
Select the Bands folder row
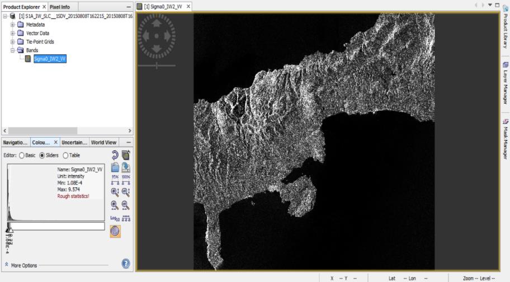32,50
